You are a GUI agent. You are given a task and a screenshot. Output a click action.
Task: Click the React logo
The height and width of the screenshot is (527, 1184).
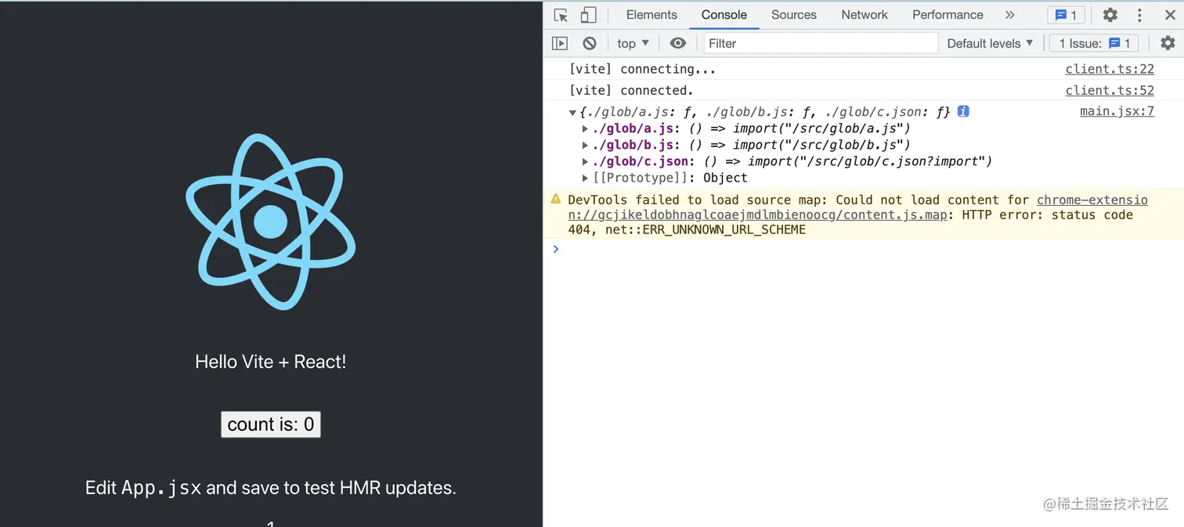pos(271,222)
